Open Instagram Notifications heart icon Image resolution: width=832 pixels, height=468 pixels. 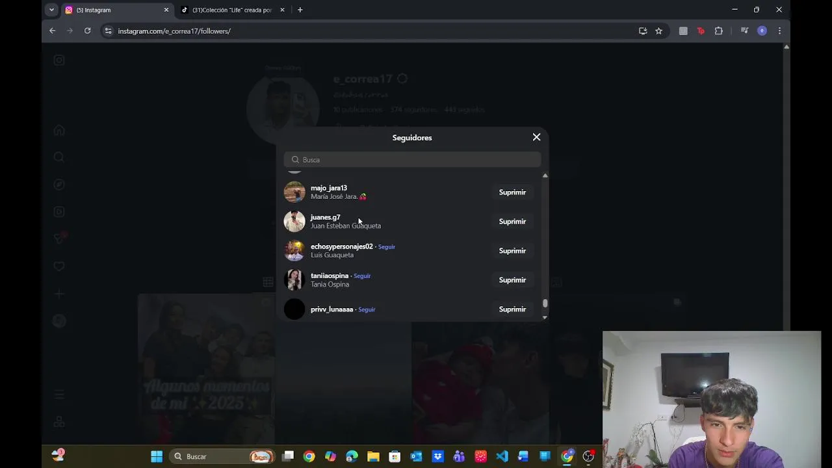tap(59, 266)
